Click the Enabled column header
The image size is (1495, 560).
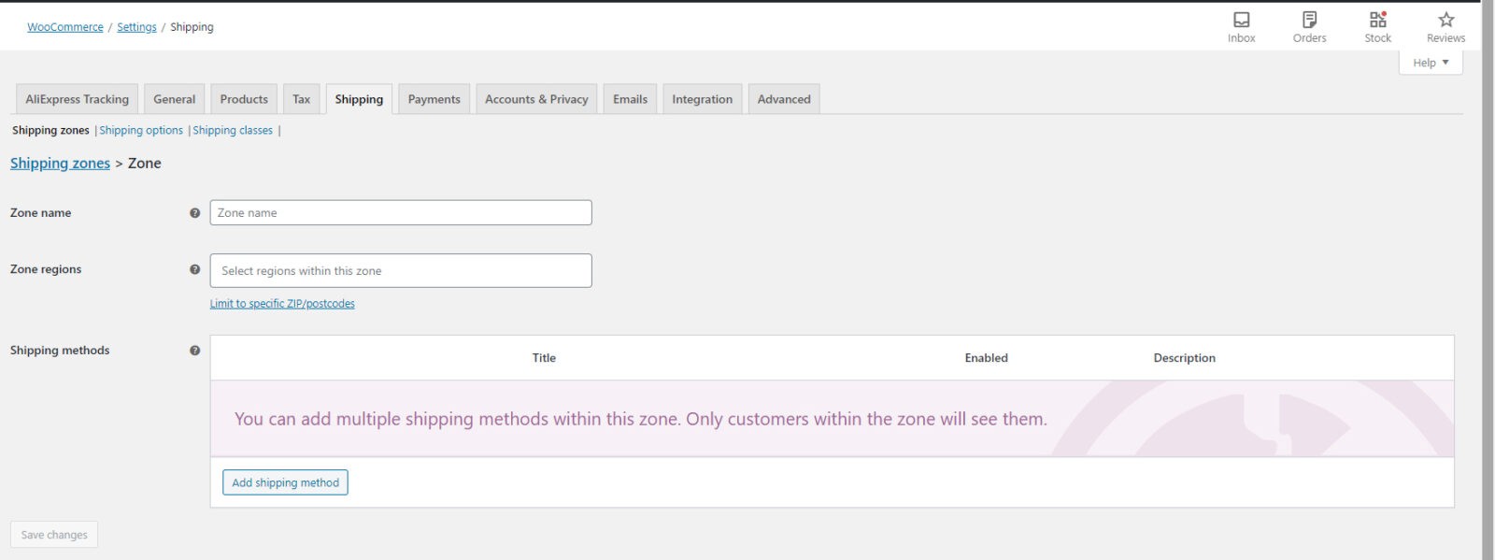986,358
